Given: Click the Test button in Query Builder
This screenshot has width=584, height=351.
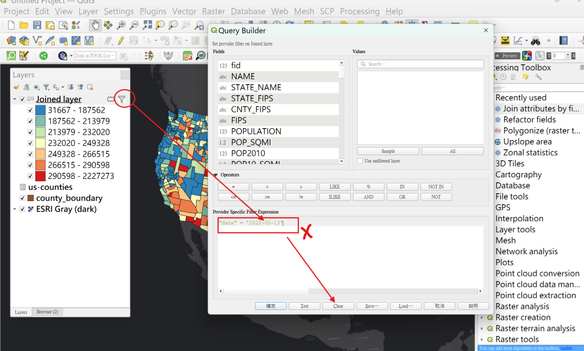Looking at the screenshot, I should [305, 306].
